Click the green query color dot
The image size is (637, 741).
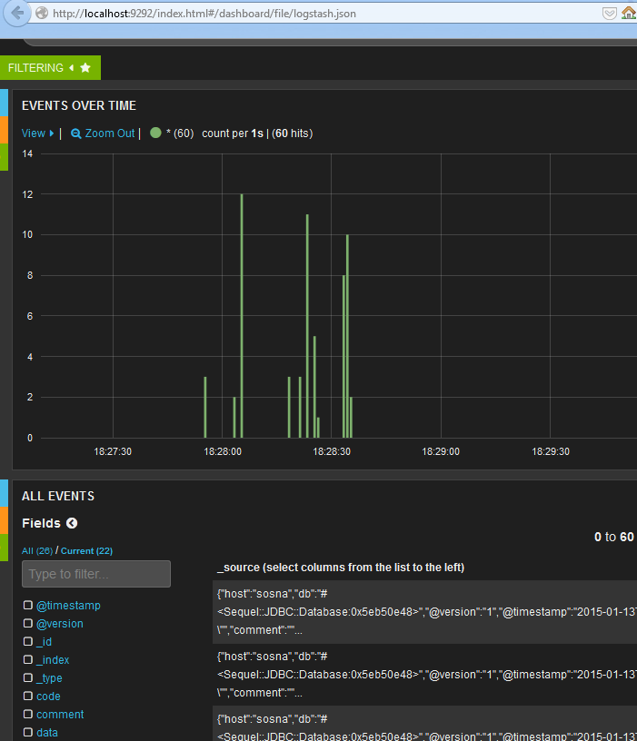[x=155, y=133]
